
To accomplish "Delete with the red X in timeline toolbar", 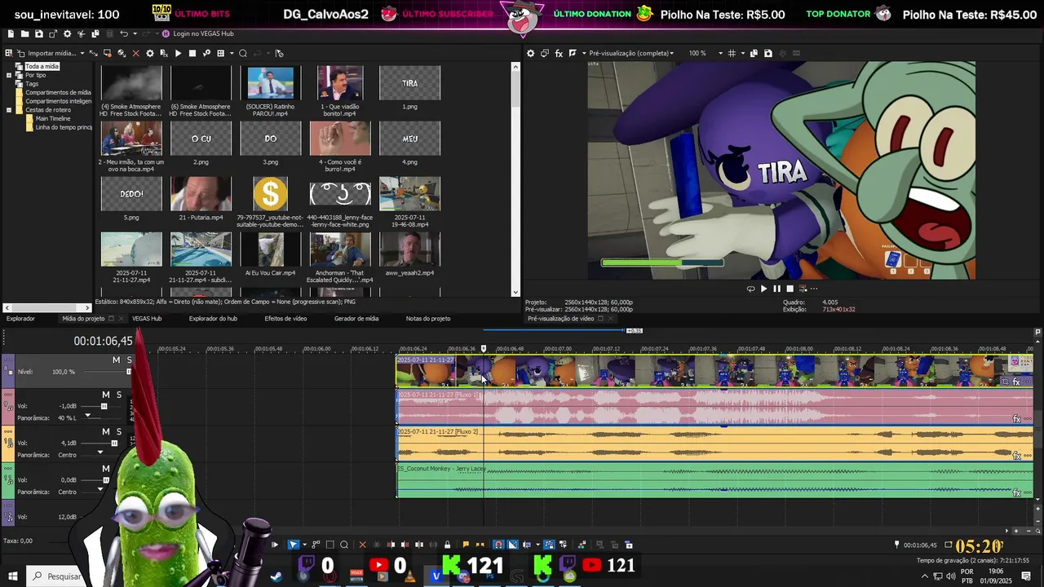I will (362, 545).
